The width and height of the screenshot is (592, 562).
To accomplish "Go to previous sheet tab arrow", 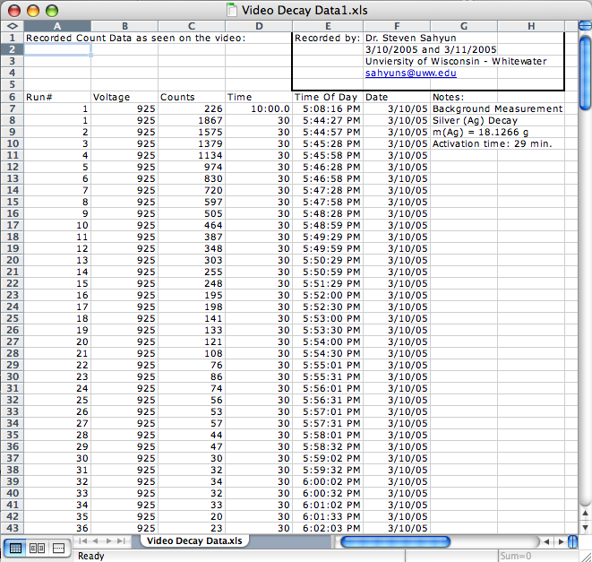I will [x=96, y=540].
